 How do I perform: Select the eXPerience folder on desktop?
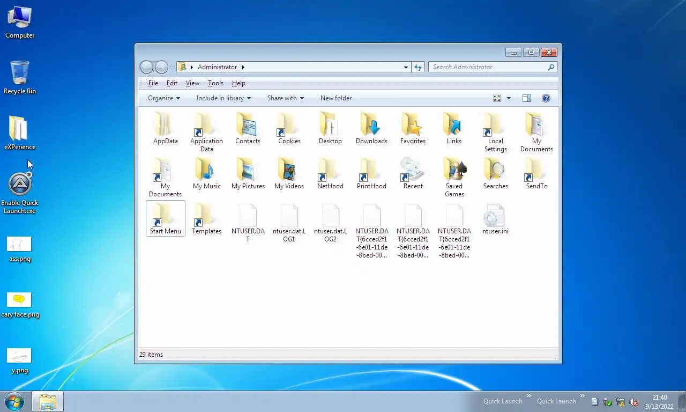(x=20, y=134)
